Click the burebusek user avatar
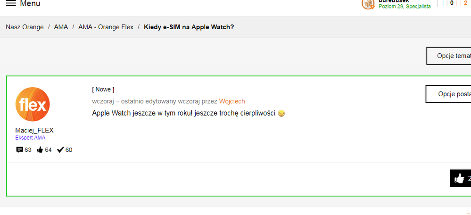Viewport: 471px width, 215px height. [x=368, y=4]
